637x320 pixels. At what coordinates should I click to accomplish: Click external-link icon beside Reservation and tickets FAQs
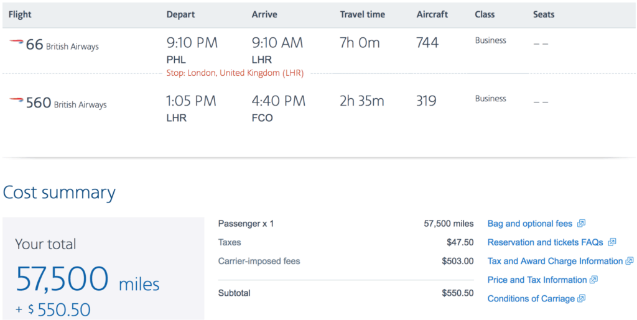(x=612, y=242)
